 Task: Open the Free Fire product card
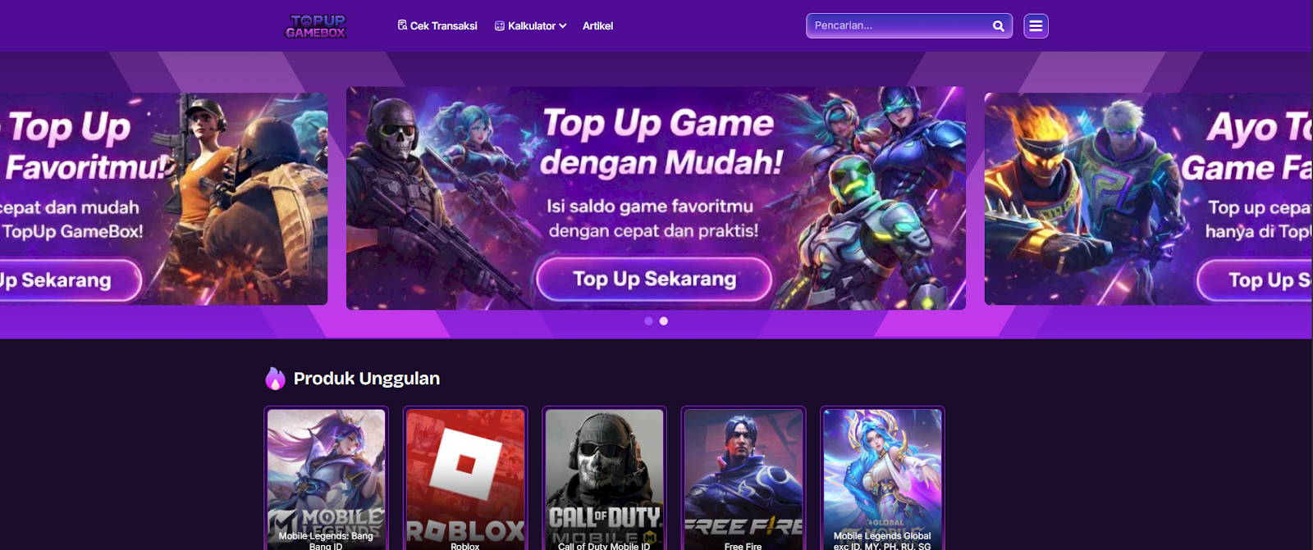tap(743, 479)
